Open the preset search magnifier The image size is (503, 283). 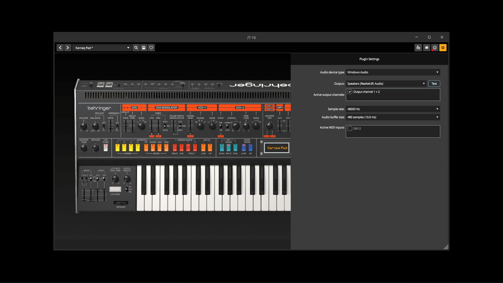(x=136, y=48)
